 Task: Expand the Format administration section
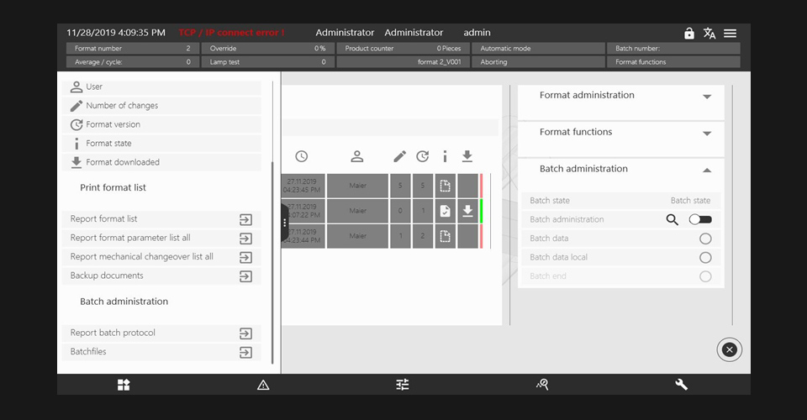tap(707, 97)
